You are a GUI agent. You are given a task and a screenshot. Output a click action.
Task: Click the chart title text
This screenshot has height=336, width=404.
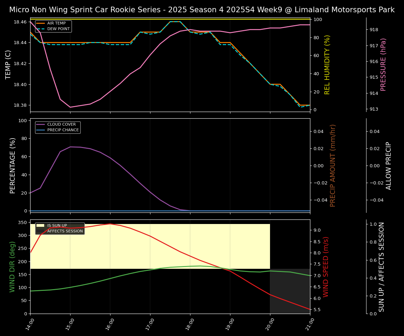pyautogui.click(x=202, y=10)
